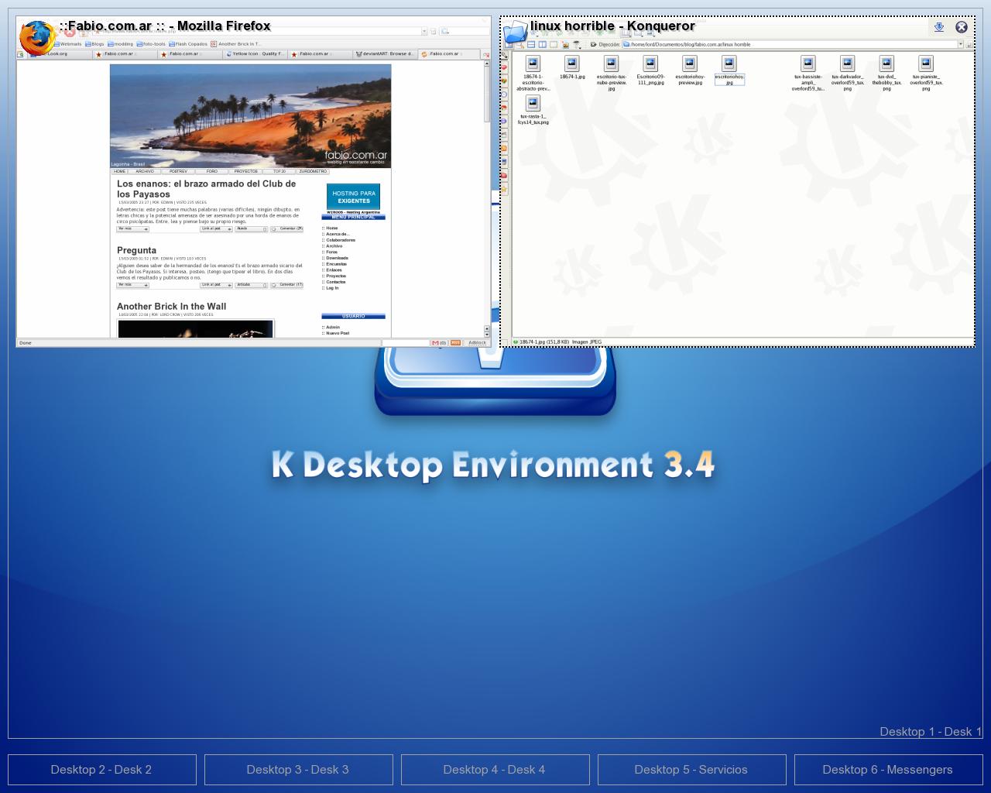Click the Firefox logo icon
This screenshot has height=793, width=991.
[x=36, y=38]
